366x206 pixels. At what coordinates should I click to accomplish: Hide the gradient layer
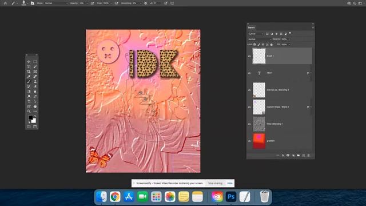[249, 141]
